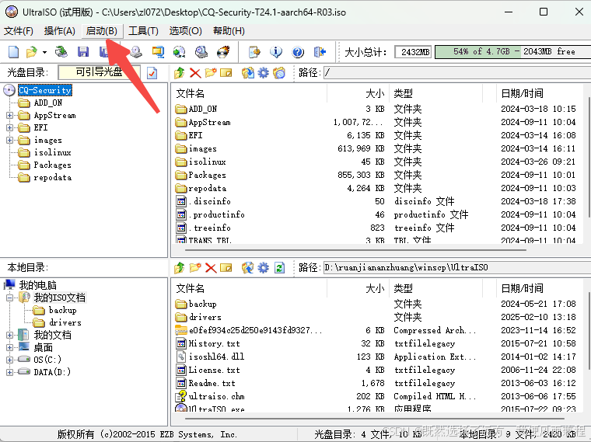Click the 2432MB total size field

414,52
